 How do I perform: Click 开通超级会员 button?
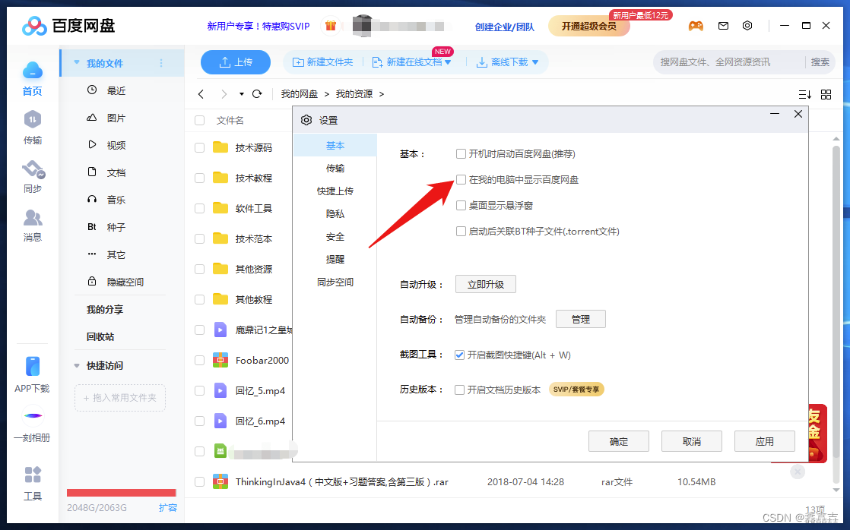pos(588,26)
